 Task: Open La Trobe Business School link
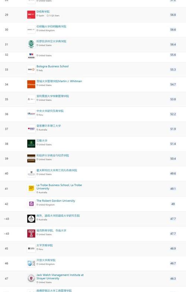[x=59, y=187]
